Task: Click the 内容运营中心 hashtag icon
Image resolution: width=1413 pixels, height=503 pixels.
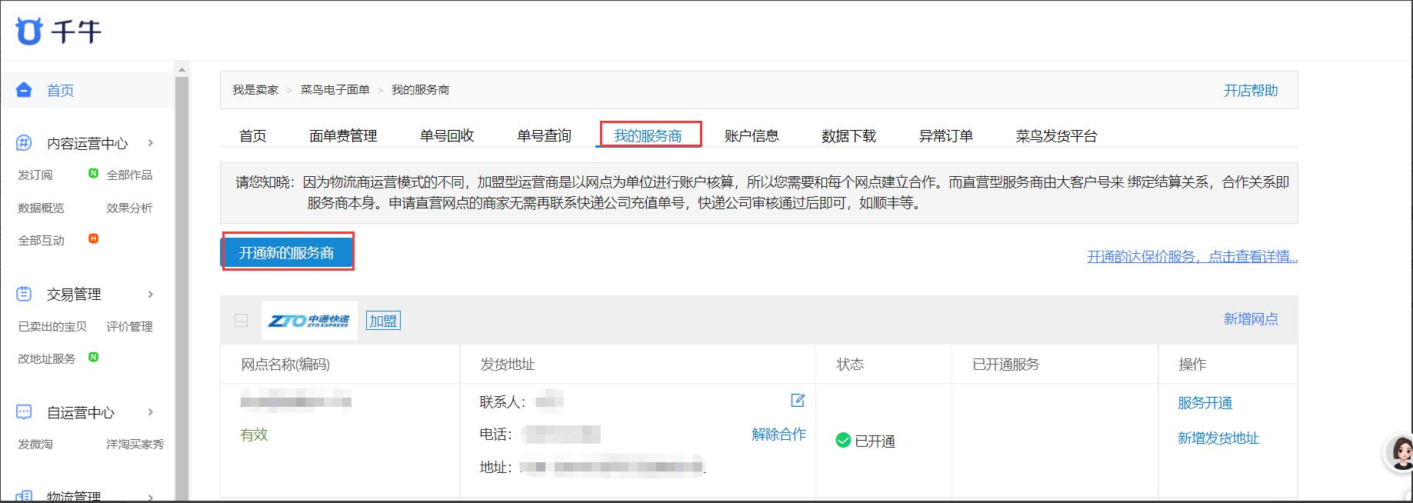Action: (24, 143)
